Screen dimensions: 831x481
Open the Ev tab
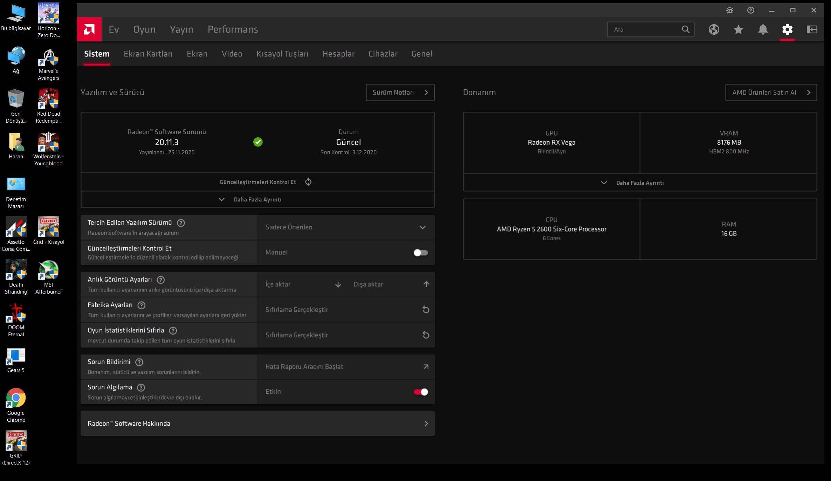(x=114, y=29)
